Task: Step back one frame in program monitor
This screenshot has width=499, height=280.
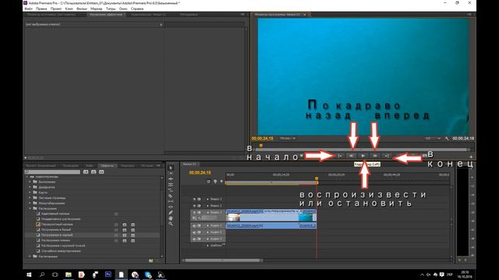Action: 352,156
